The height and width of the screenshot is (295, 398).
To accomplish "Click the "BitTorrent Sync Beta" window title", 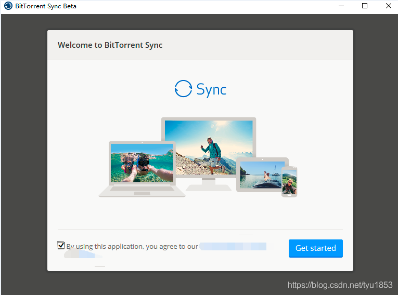I will tap(46, 6).
